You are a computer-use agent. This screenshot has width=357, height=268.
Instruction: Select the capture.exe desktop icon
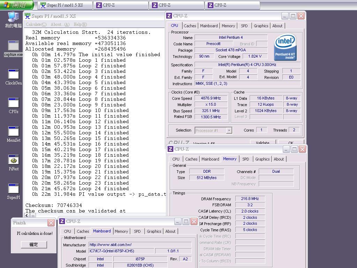point(14,48)
